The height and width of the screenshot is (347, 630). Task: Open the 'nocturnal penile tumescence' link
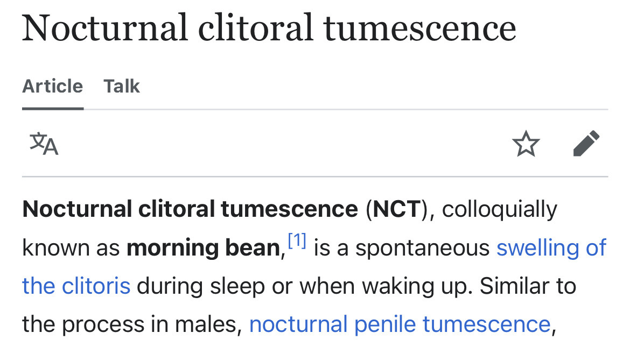400,324
